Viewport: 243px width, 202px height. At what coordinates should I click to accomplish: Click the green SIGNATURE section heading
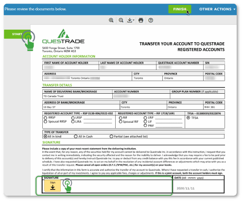[x=51, y=142]
